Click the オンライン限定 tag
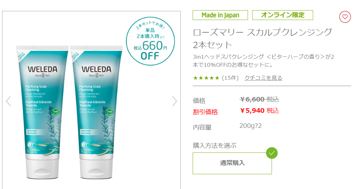 point(282,15)
